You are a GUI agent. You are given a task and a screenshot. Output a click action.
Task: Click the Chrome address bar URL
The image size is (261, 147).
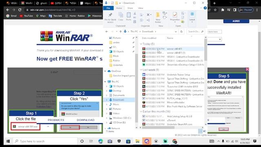53,10
